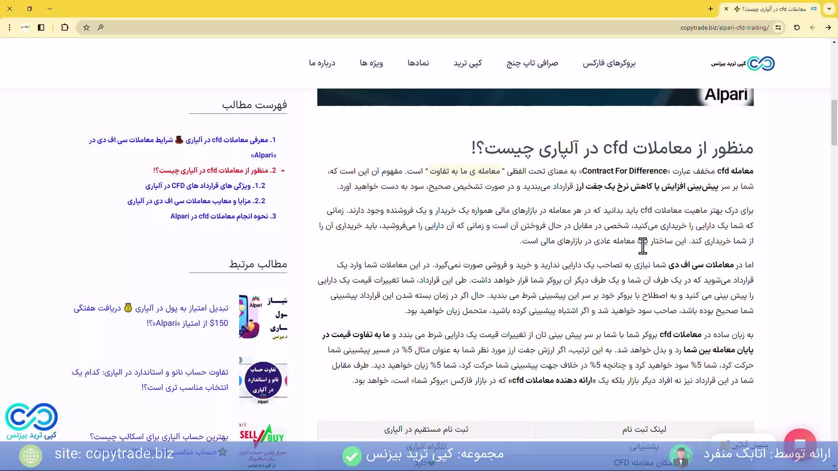Go to contents item 2.1 ویژگی های قراردادهای CFD
Image resolution: width=838 pixels, height=471 pixels.
pos(205,186)
